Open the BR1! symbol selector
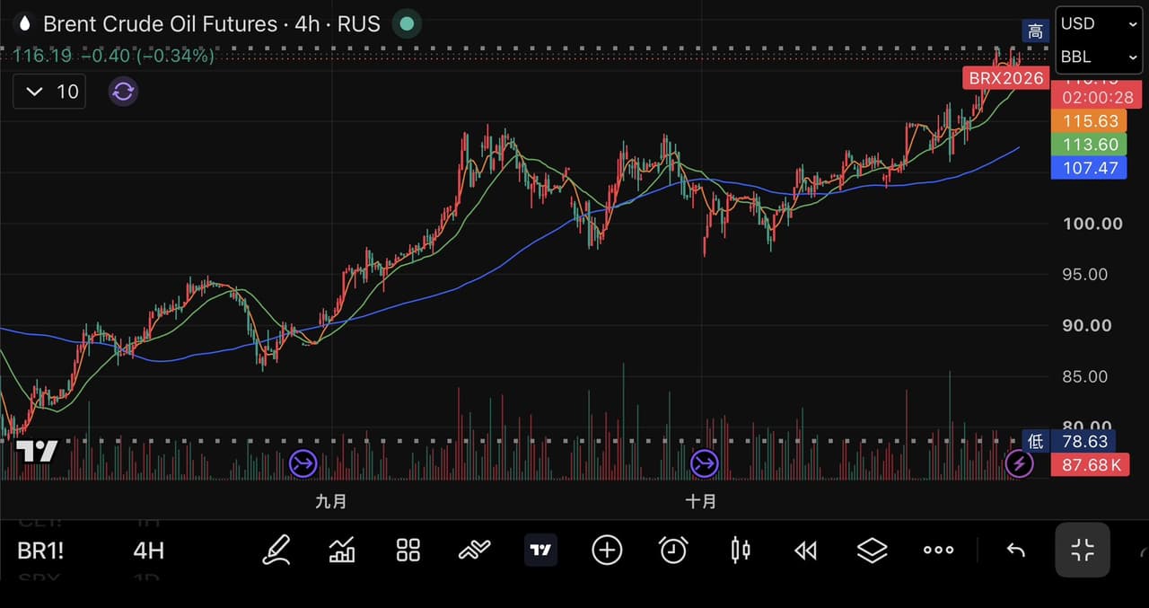 pos(40,551)
